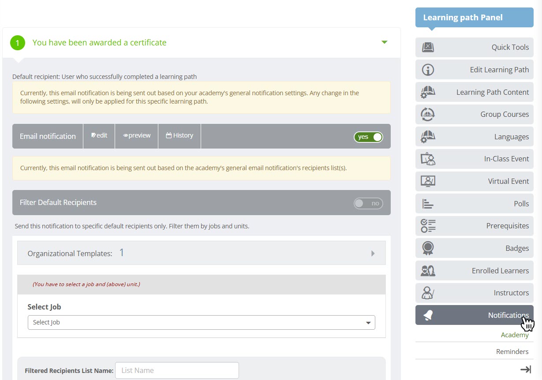Click the Quick Tools icon

428,47
